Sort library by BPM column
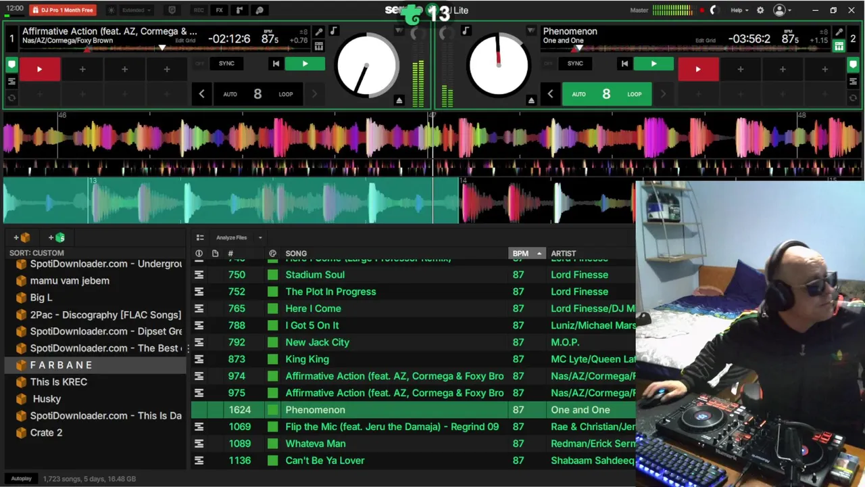Image resolution: width=865 pixels, height=487 pixels. pyautogui.click(x=526, y=254)
